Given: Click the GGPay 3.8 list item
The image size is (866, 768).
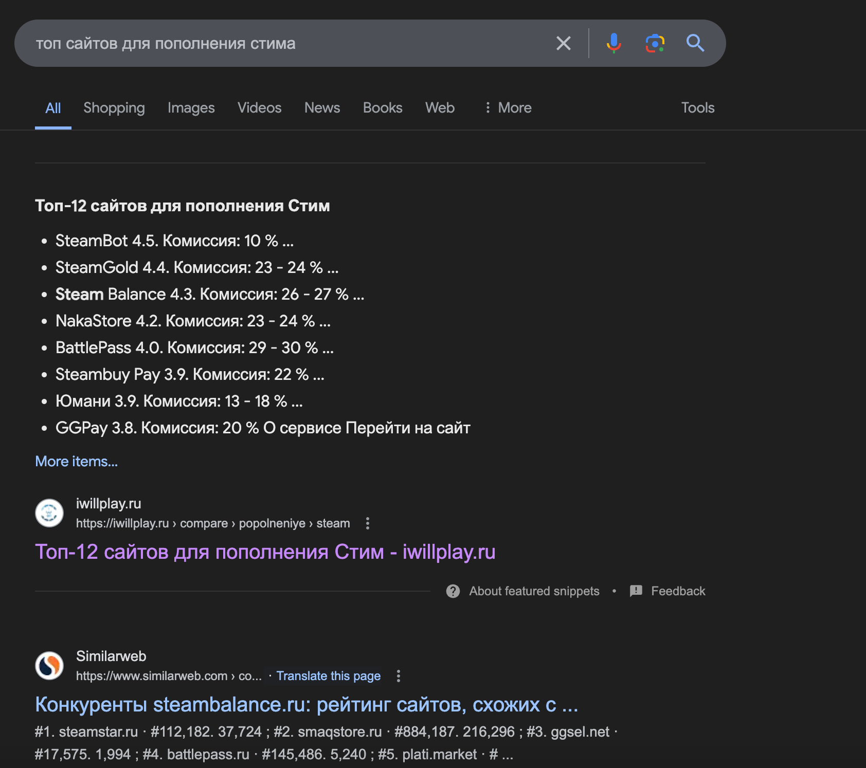Looking at the screenshot, I should [263, 428].
